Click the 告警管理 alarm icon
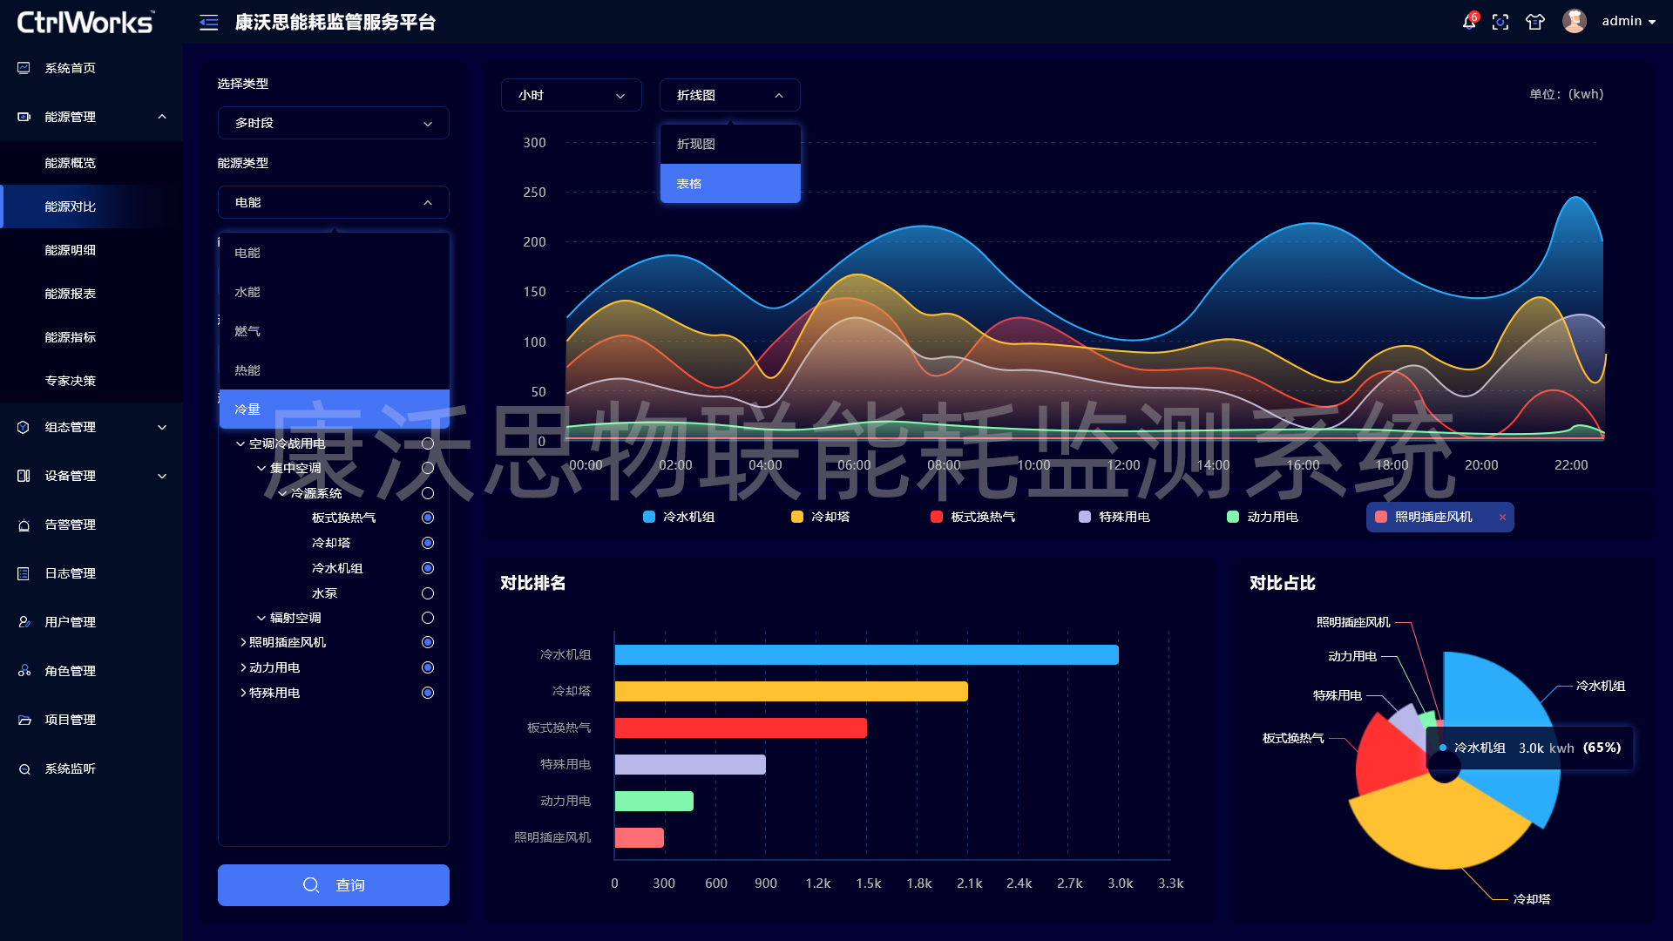Screen dimensions: 1673x941 (x=24, y=525)
